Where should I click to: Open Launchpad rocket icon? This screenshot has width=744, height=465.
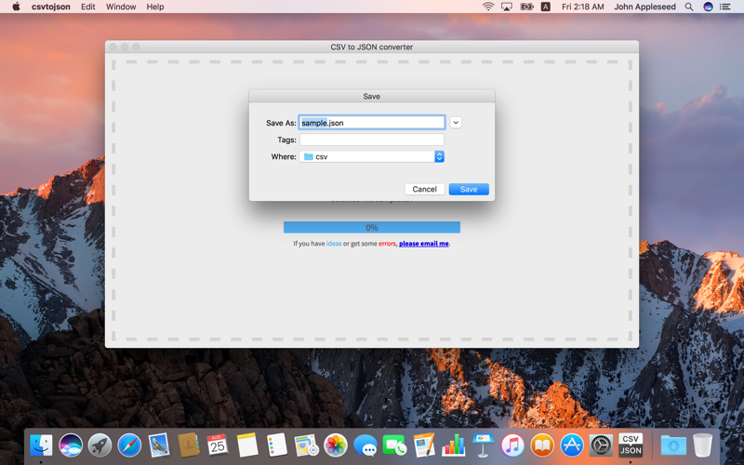(100, 445)
